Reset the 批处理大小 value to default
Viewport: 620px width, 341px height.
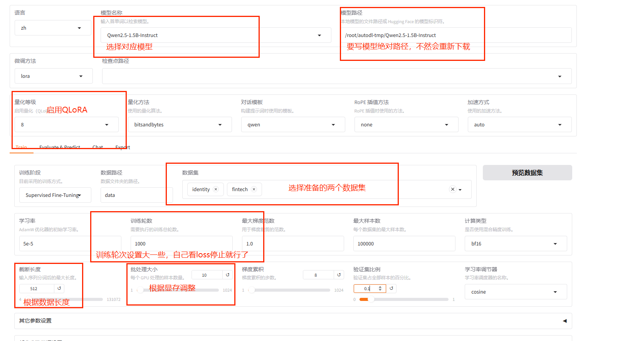coord(227,275)
